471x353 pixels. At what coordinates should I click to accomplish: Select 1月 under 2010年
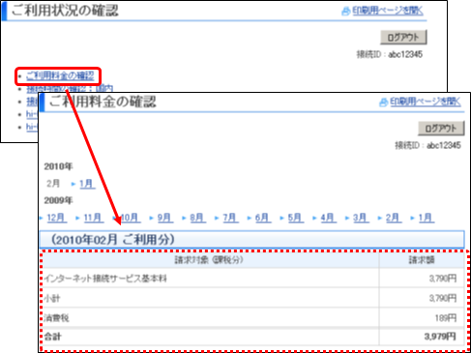click(87, 184)
